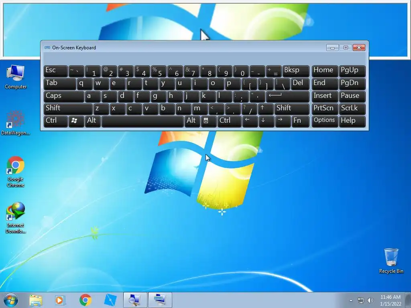Click the End key
Screen dimensions: 411x308
(325, 84)
